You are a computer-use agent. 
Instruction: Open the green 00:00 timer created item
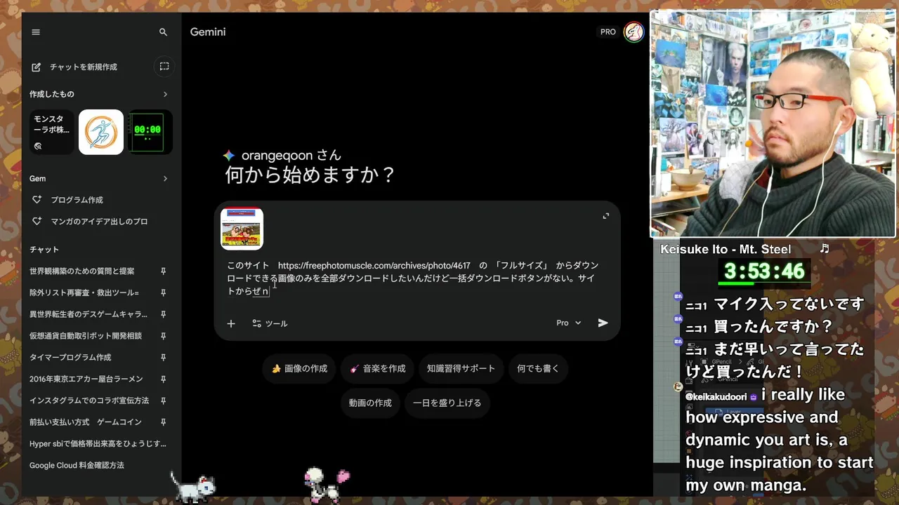pyautogui.click(x=150, y=132)
